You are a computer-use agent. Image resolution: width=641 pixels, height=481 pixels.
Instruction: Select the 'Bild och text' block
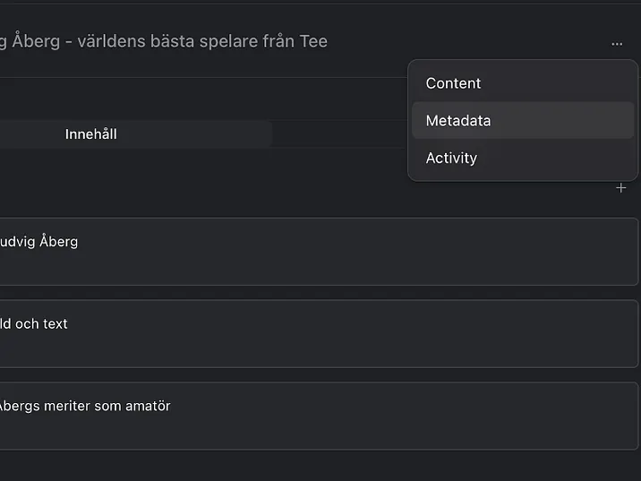point(269,333)
